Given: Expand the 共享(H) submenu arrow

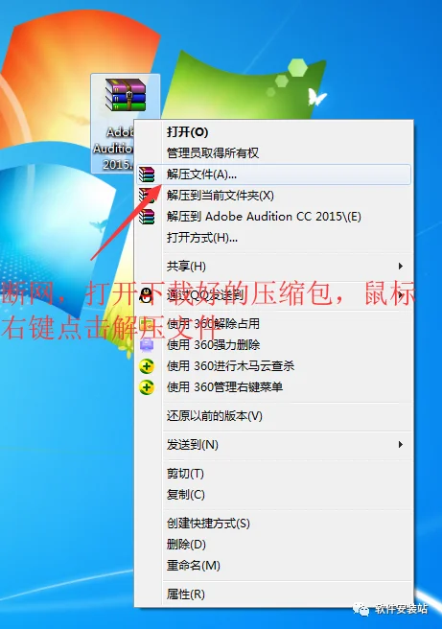Looking at the screenshot, I should [x=400, y=266].
